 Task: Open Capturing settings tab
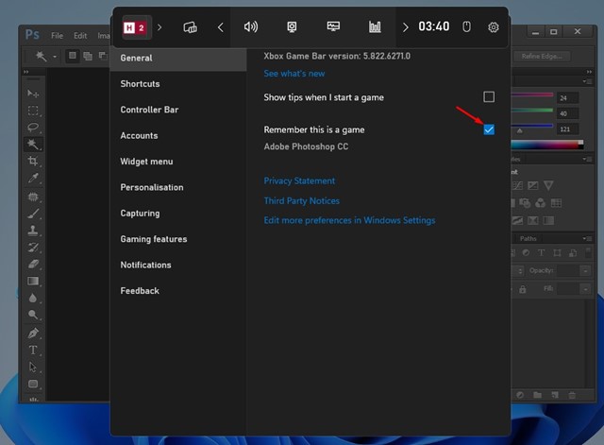tap(178, 213)
